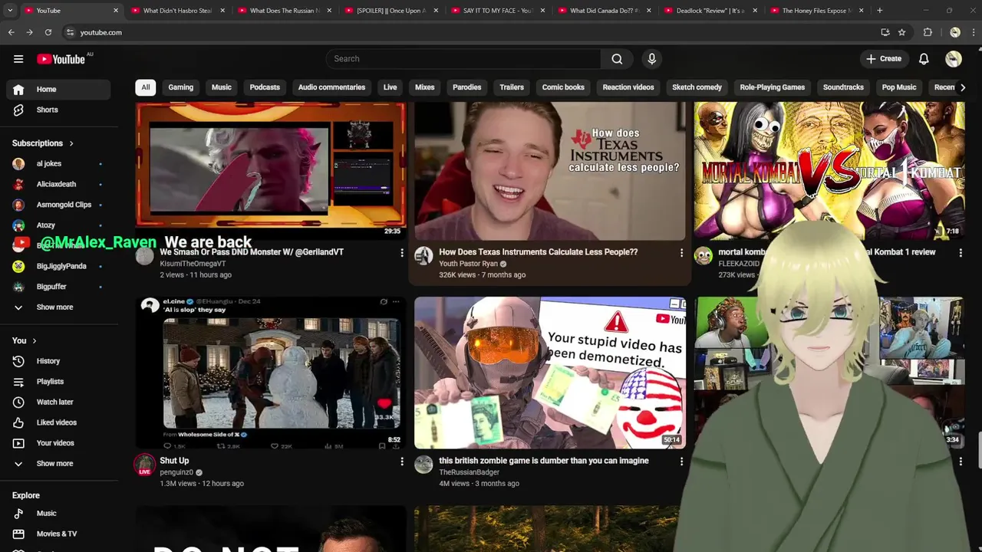The width and height of the screenshot is (982, 552).
Task: Select the Music filter chip
Action: [x=222, y=87]
